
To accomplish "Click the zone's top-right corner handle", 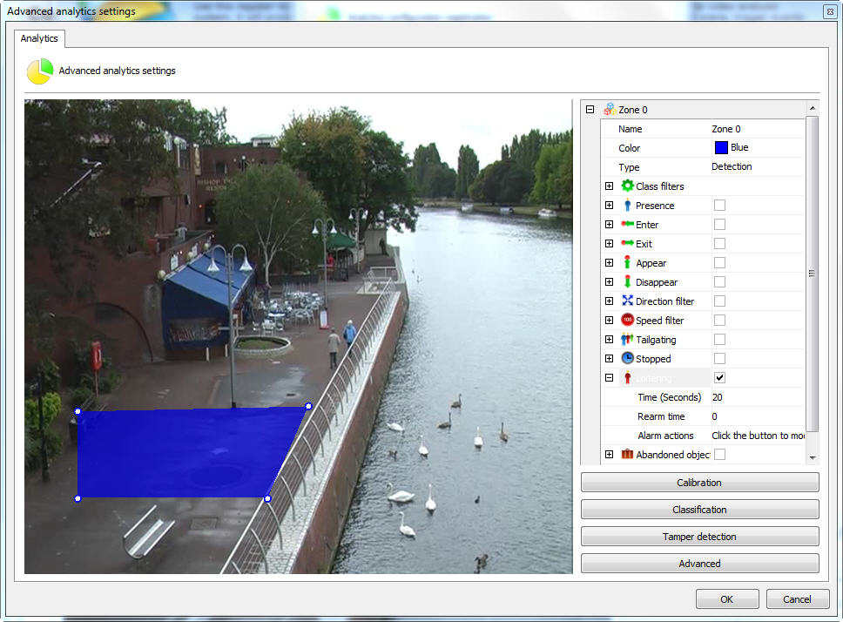I will pos(308,406).
